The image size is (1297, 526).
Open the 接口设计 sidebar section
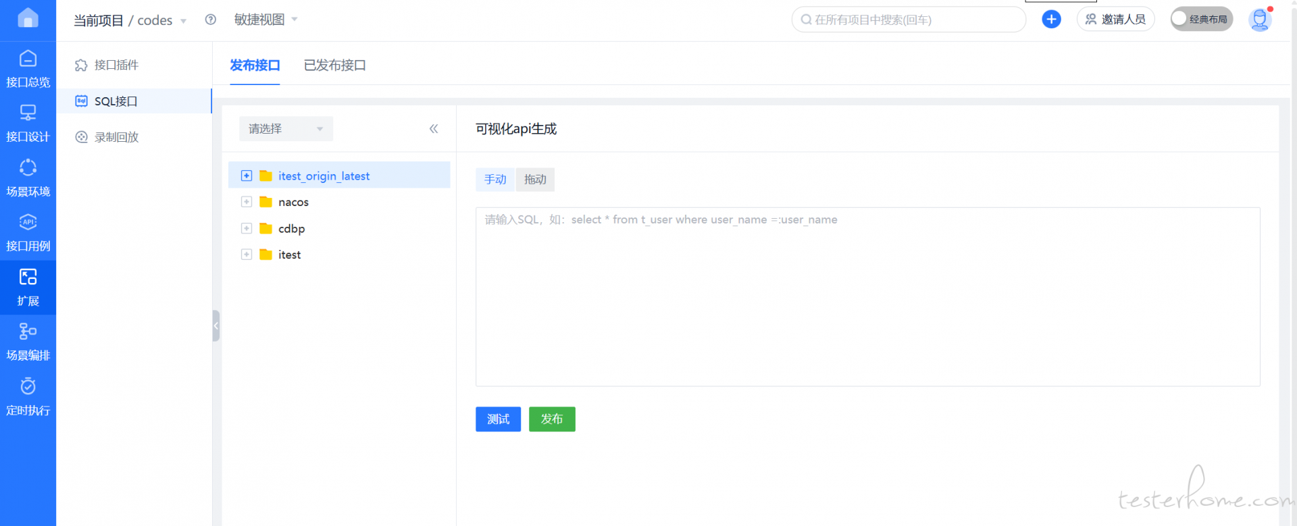[28, 124]
